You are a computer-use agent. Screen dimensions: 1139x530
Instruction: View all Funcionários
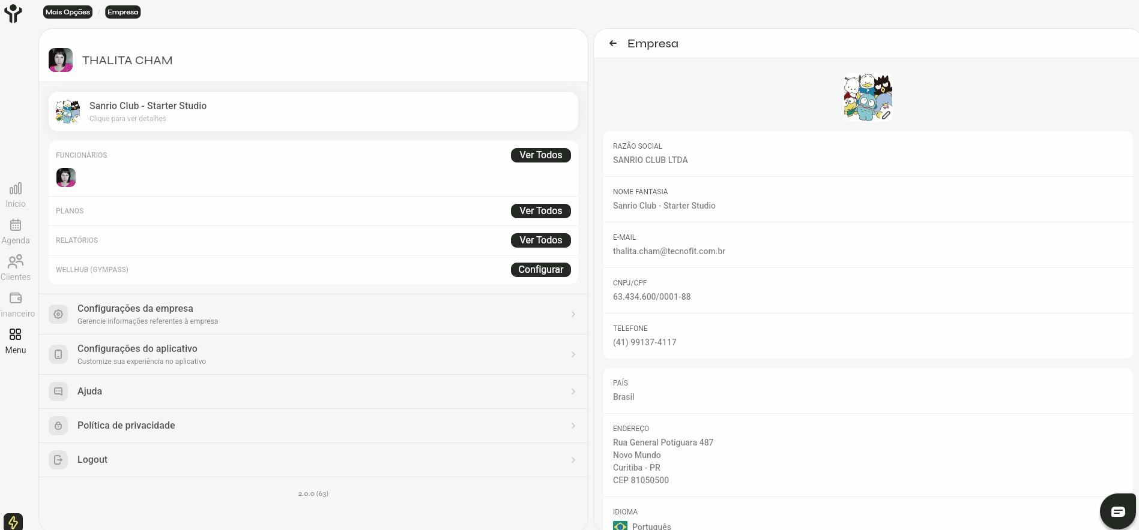click(541, 155)
